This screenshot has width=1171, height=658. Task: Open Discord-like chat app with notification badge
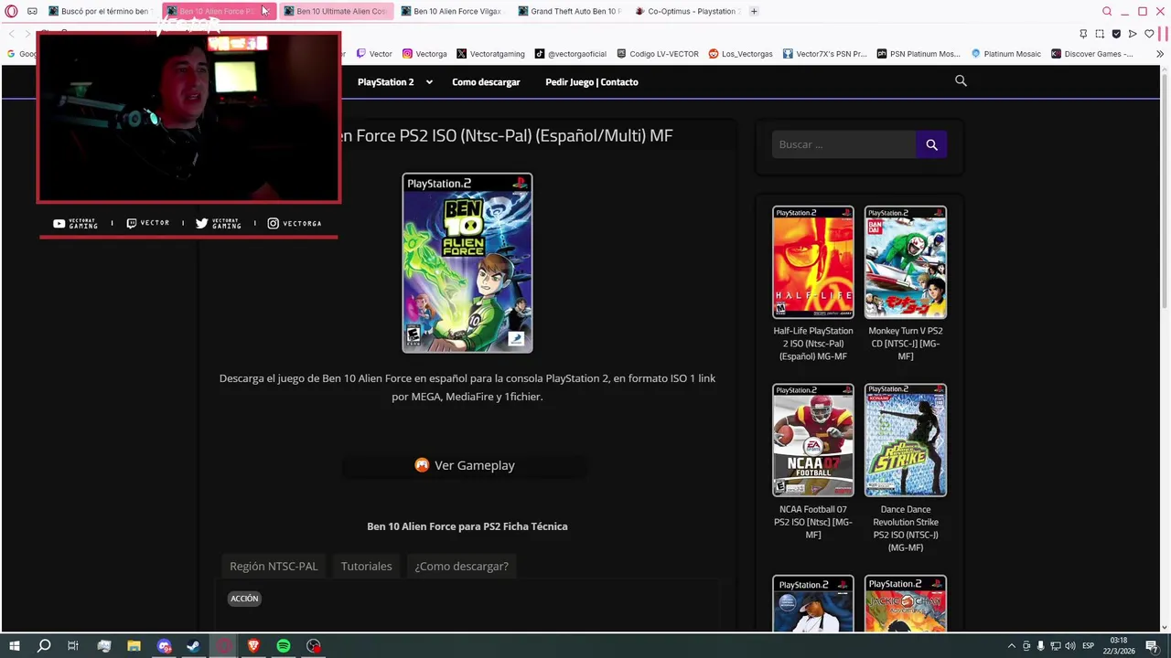(x=164, y=646)
